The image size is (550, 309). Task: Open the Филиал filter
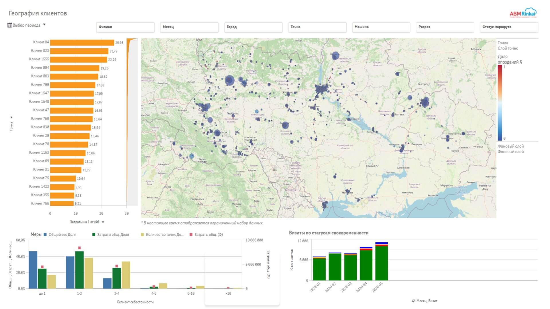click(125, 27)
